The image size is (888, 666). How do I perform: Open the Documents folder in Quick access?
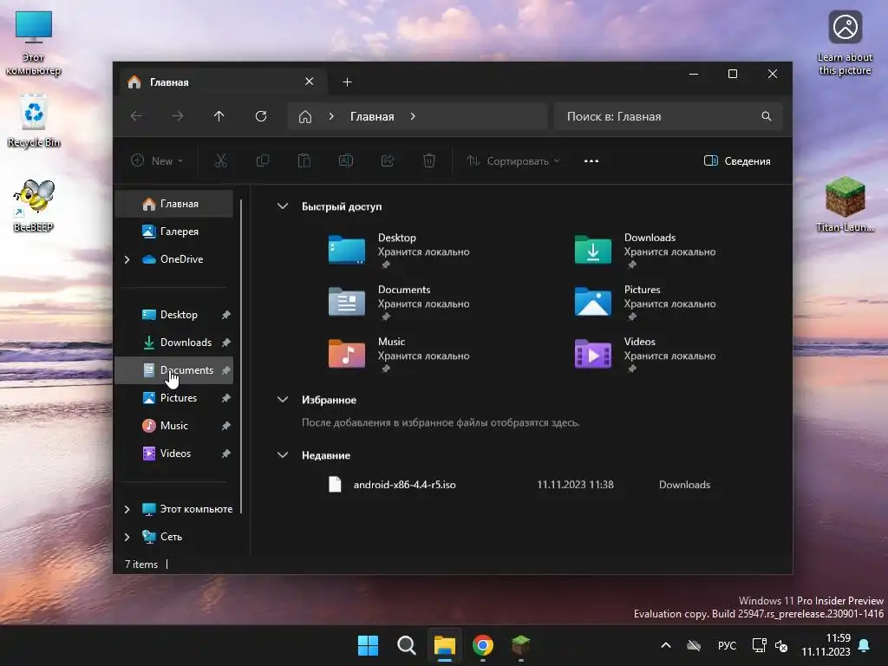[x=399, y=302]
